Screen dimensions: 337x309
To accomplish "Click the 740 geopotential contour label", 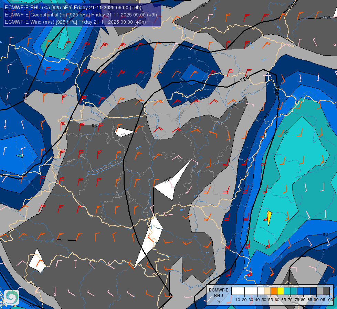I will pyautogui.click(x=292, y=5).
